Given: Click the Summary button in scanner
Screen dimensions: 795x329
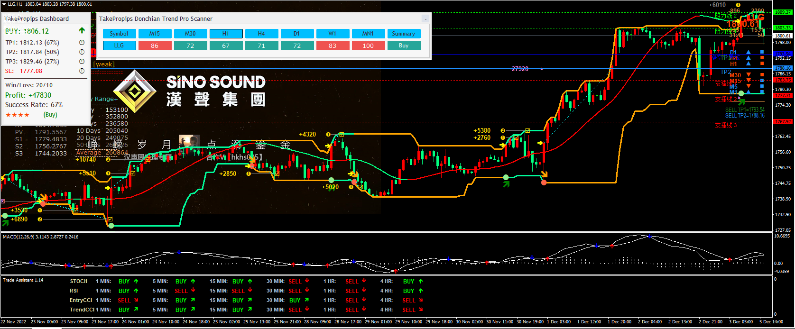Looking at the screenshot, I should point(404,34).
